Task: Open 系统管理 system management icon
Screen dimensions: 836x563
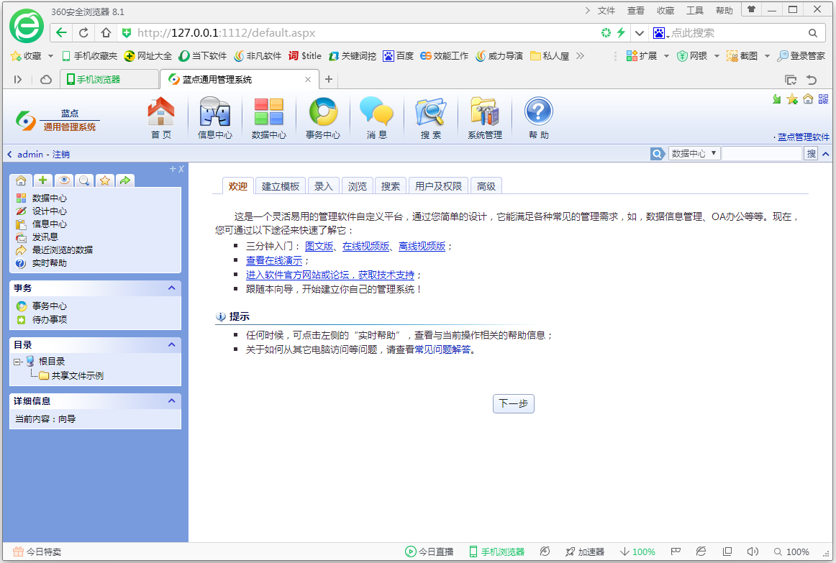Action: point(485,118)
